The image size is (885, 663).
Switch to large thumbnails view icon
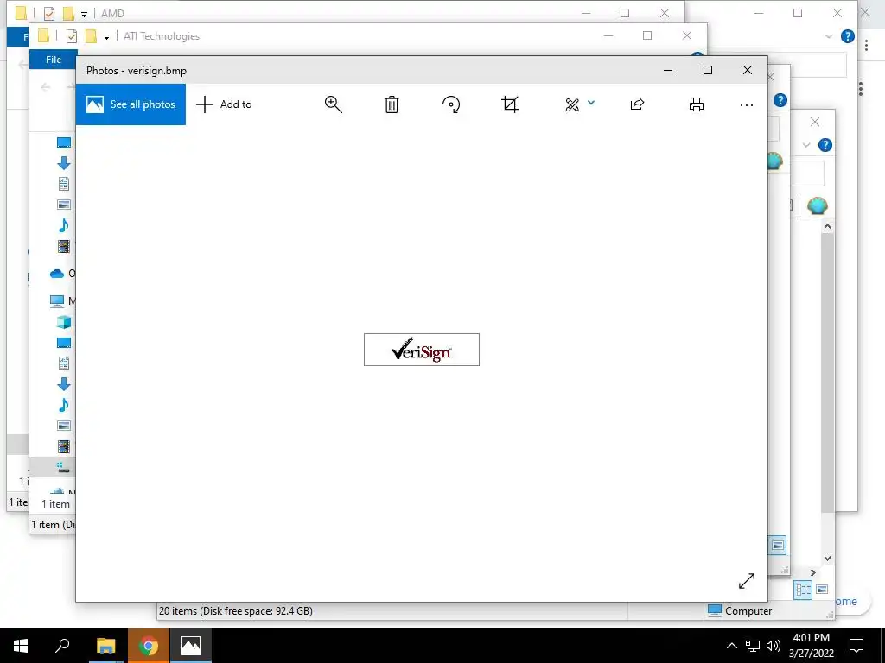coord(822,590)
